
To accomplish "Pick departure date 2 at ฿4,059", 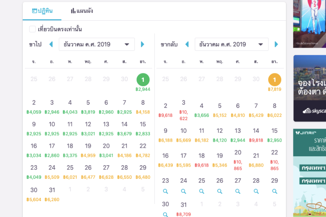I will pyautogui.click(x=34, y=107).
